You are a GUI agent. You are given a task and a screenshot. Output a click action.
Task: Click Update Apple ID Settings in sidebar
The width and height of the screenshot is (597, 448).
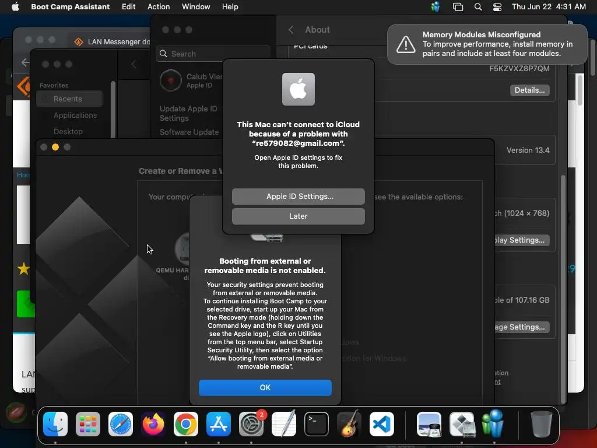[188, 114]
